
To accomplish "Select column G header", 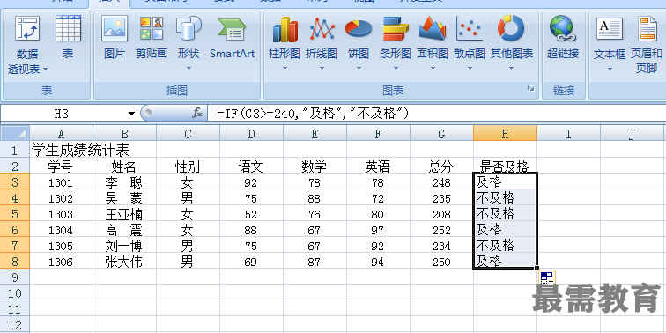I will click(441, 134).
